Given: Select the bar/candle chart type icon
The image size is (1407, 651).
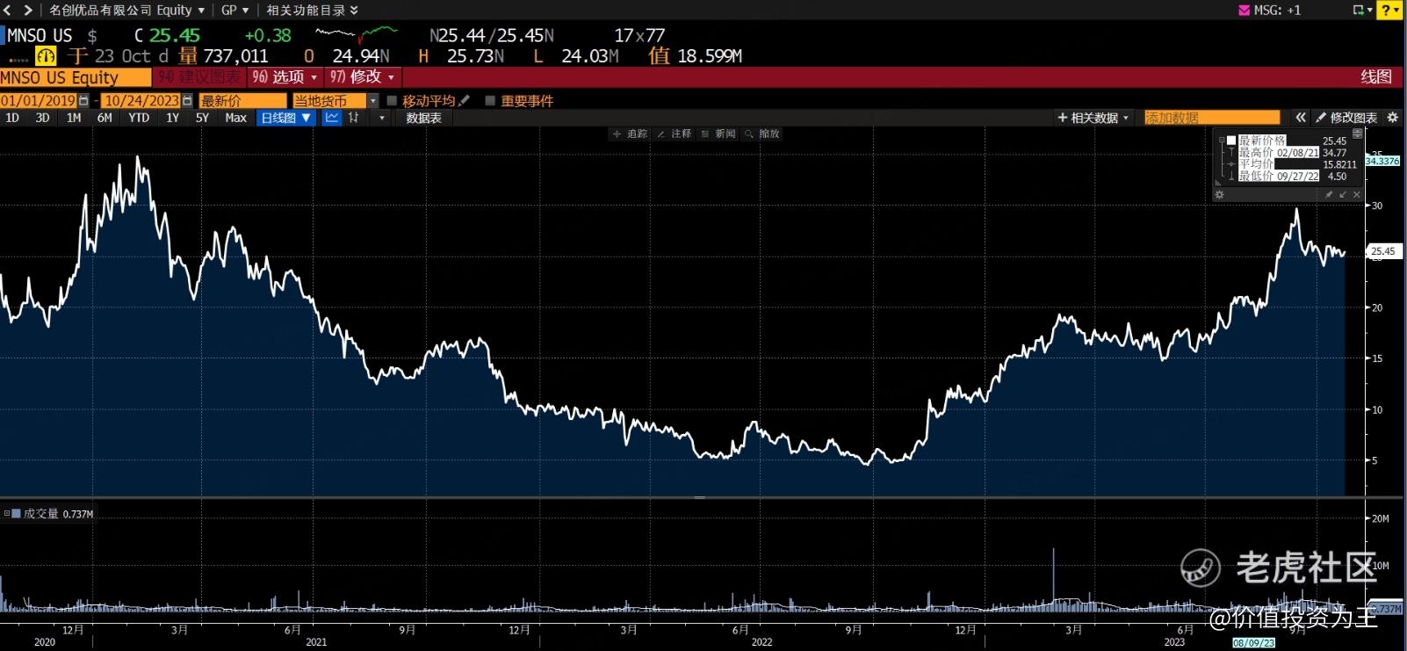Looking at the screenshot, I should tap(353, 118).
